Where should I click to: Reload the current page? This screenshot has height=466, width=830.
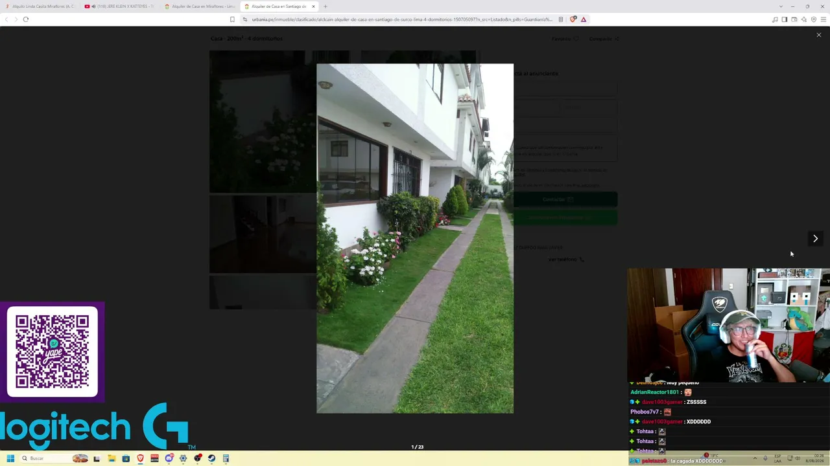click(26, 19)
